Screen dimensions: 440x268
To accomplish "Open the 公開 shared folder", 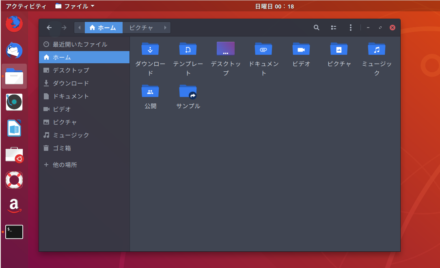I will coord(150,91).
